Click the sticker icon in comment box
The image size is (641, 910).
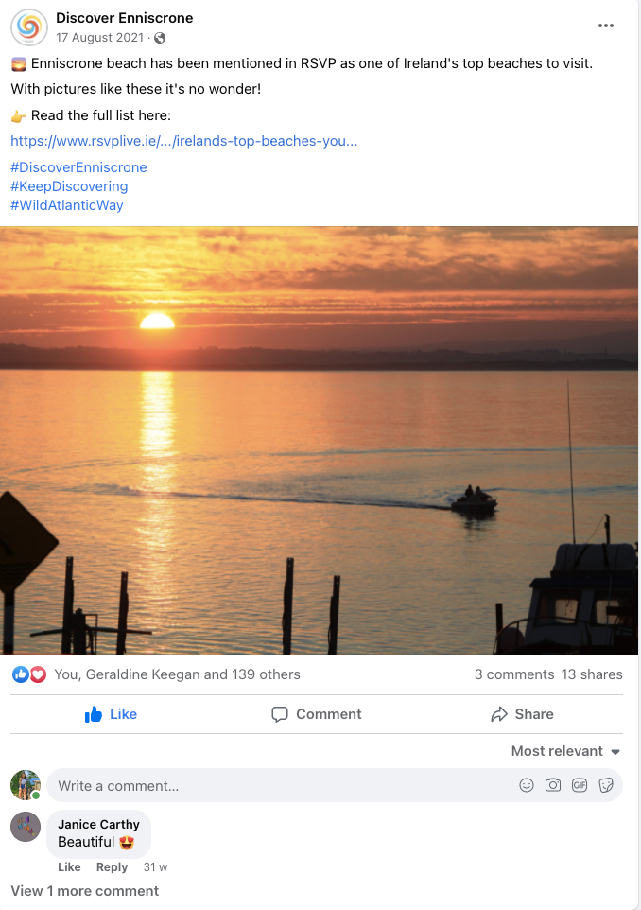606,785
